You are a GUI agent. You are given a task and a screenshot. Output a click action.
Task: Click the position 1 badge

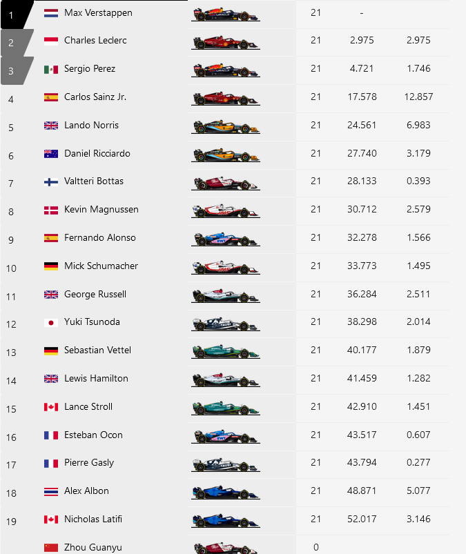[x=12, y=14]
